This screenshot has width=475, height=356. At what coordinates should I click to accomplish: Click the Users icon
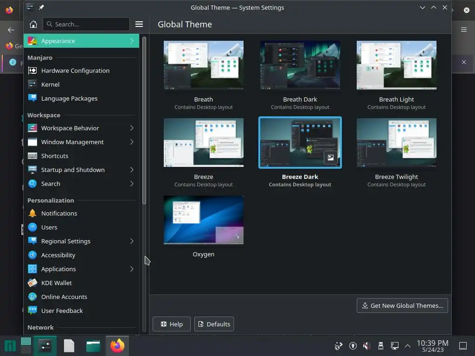click(32, 227)
